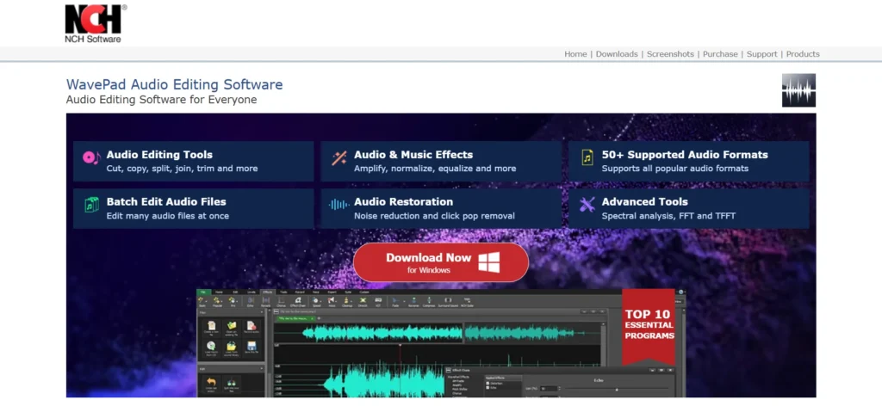Collapse the Edit panel arrow
Image resolution: width=882 pixels, height=406 pixels.
(x=262, y=368)
